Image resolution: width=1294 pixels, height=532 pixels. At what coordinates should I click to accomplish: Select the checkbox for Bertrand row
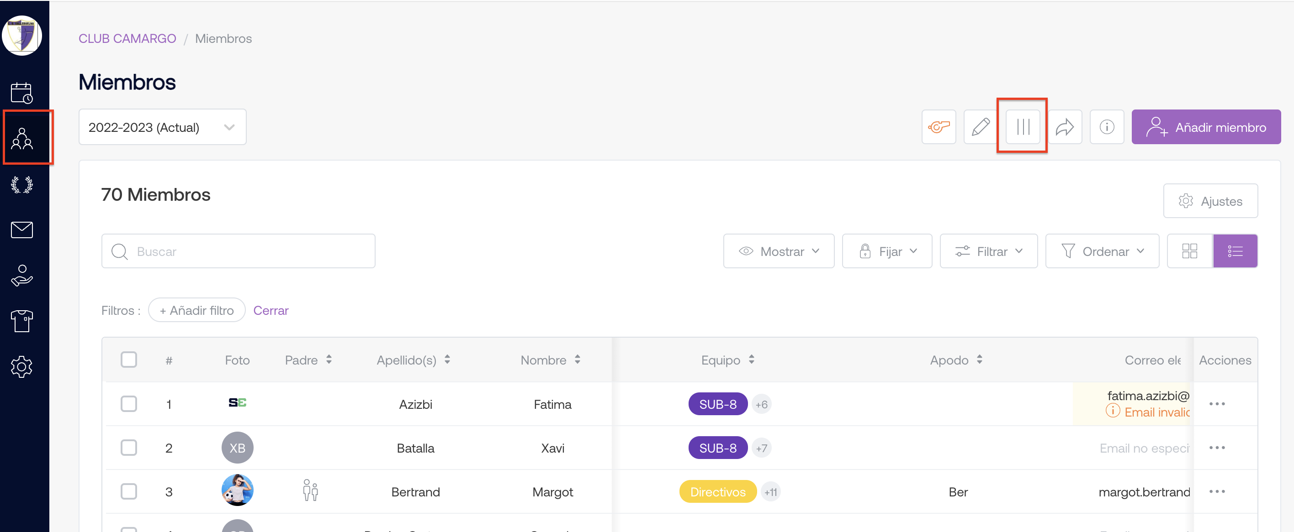tap(128, 491)
